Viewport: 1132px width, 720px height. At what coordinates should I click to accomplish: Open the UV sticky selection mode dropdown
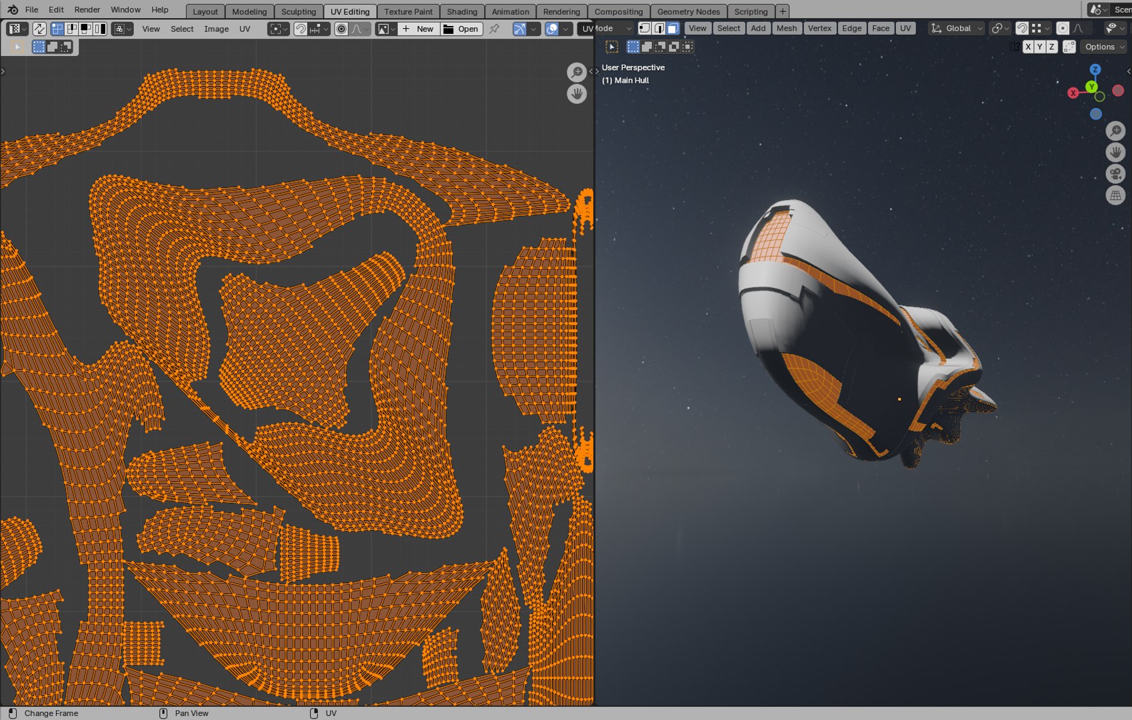[123, 29]
